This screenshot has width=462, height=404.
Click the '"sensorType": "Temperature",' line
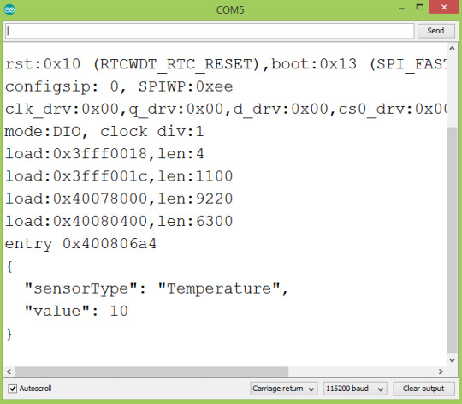coord(157,288)
